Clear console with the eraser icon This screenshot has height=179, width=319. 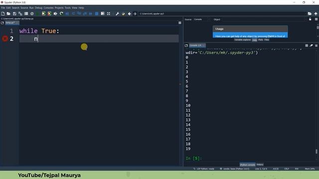(x=311, y=45)
